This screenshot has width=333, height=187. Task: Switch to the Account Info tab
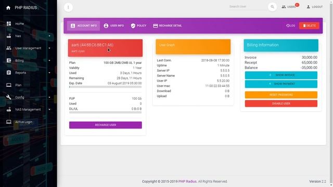click(83, 25)
